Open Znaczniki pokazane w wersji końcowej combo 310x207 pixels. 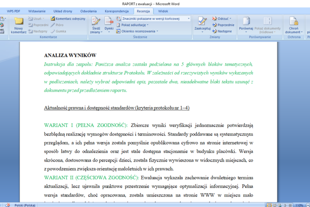(156, 19)
